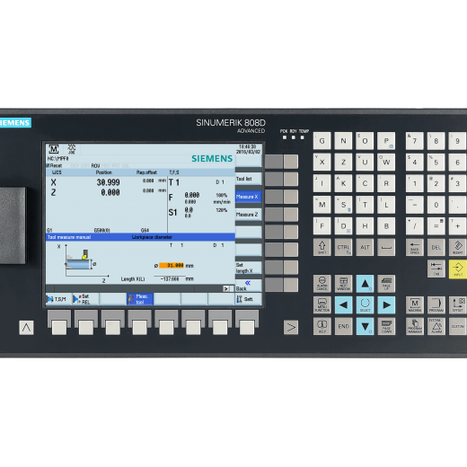
Task: Tap the MENU FUNCTION key
Action: pos(322,304)
